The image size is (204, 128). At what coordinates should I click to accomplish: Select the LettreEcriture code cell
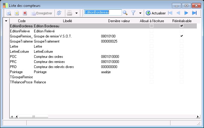tap(19, 52)
